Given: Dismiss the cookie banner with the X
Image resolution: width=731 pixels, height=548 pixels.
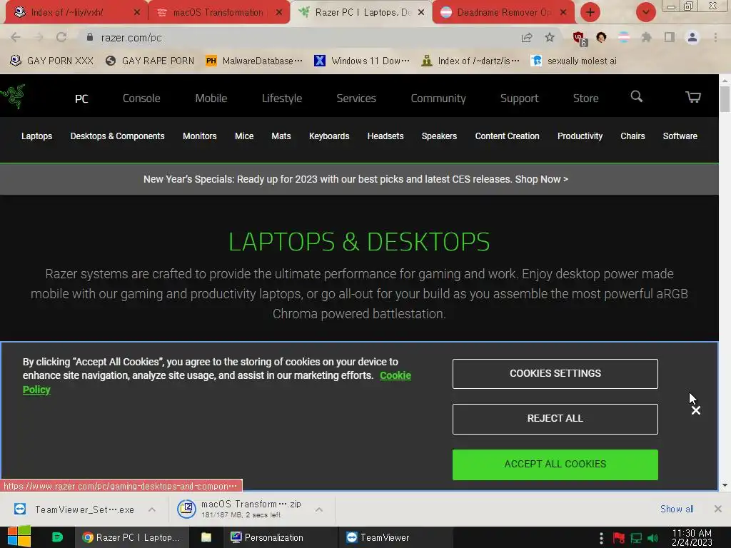Looking at the screenshot, I should (695, 410).
